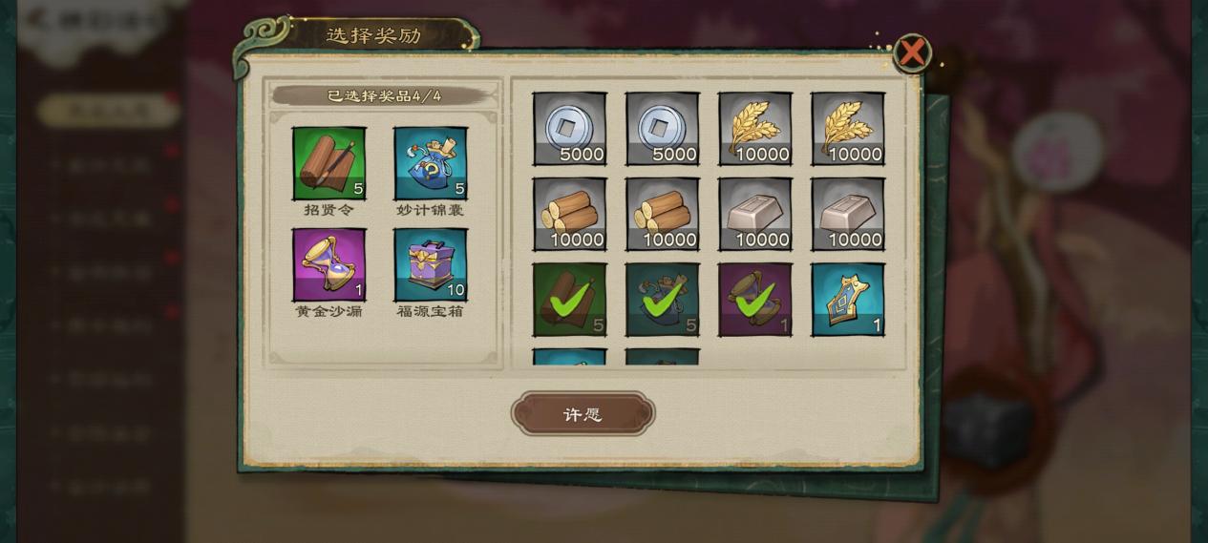Pick the blue card reward with quantity 1
1208x543 pixels.
pos(847,300)
